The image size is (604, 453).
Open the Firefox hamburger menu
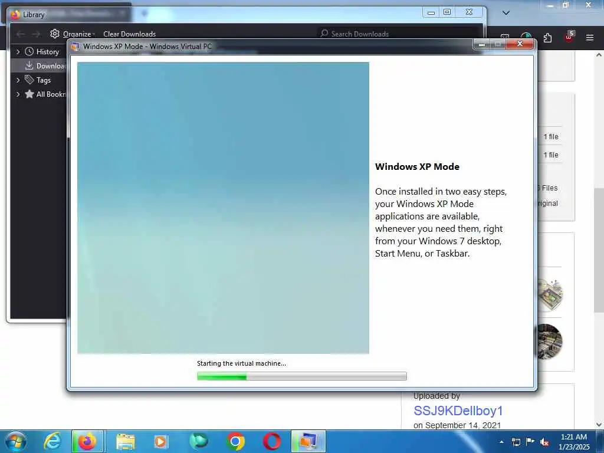click(x=589, y=38)
